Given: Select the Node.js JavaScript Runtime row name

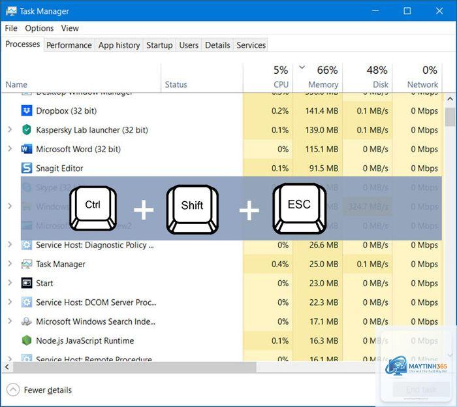Looking at the screenshot, I should click(x=85, y=340).
